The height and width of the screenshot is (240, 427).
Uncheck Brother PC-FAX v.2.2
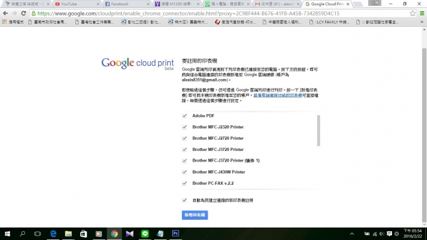184,184
